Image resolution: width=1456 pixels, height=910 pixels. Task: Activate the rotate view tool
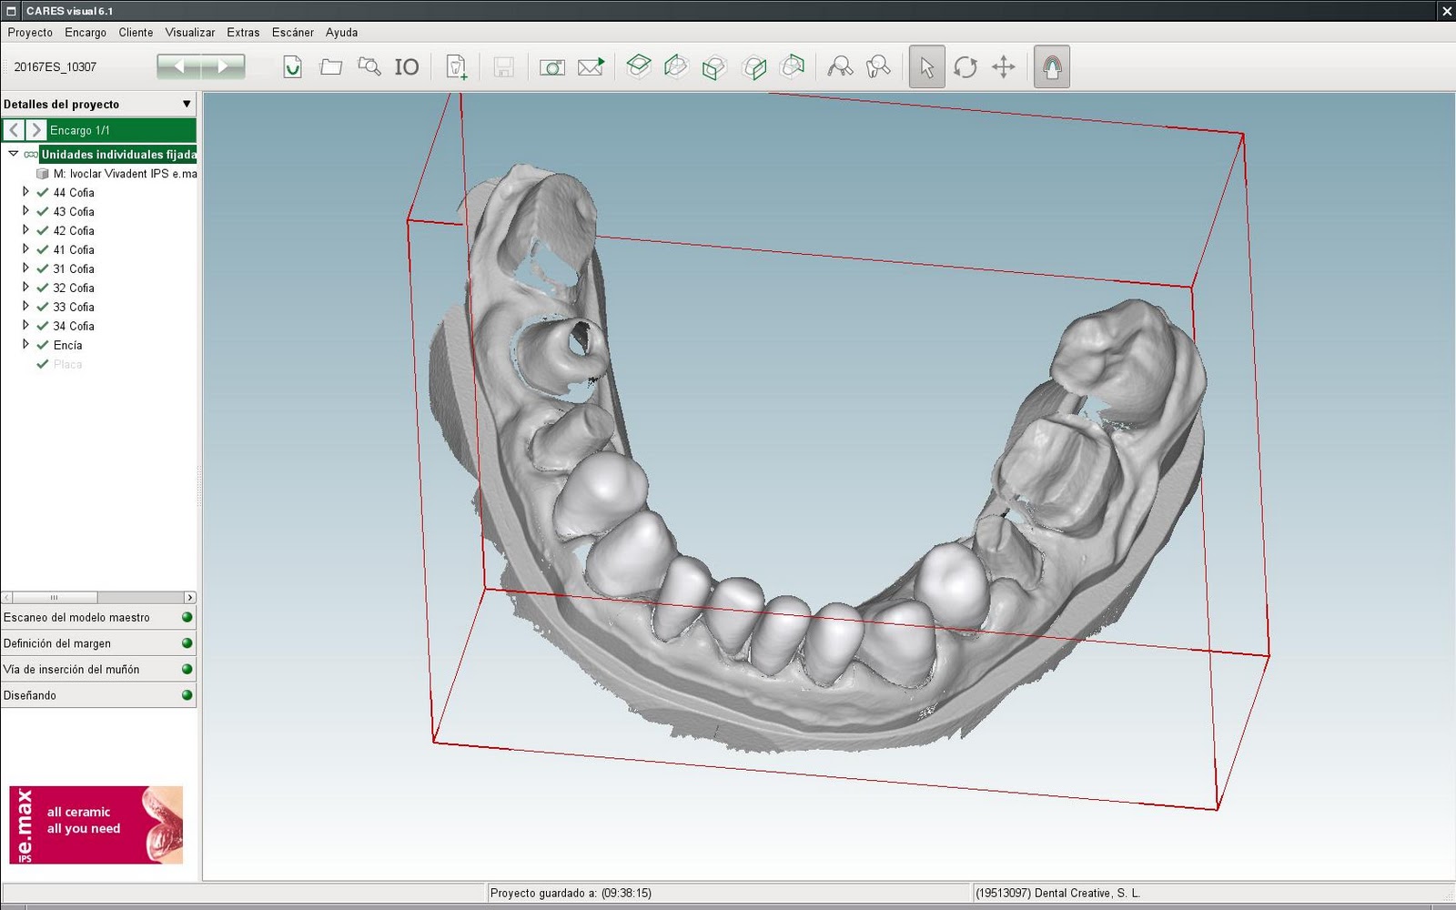[966, 66]
